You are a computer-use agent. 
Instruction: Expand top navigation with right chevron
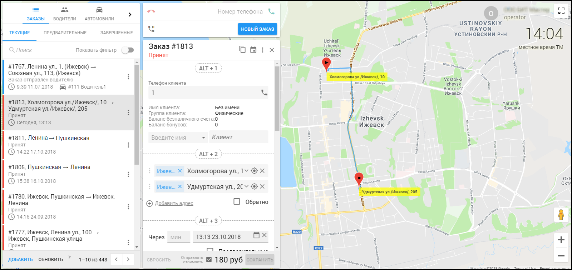pyautogui.click(x=130, y=14)
